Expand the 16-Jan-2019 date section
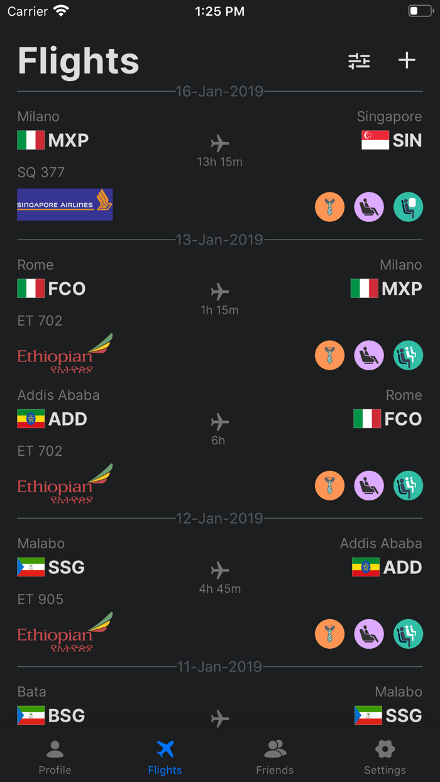Screen dimensions: 440x782 click(x=219, y=91)
